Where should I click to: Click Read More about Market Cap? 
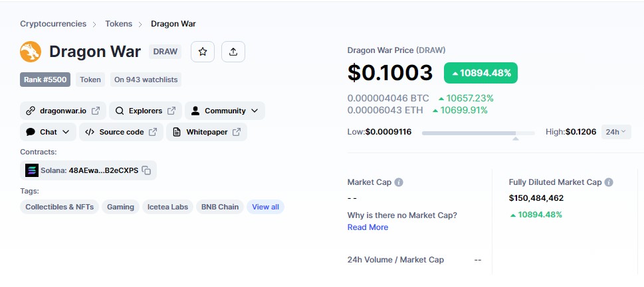click(368, 227)
